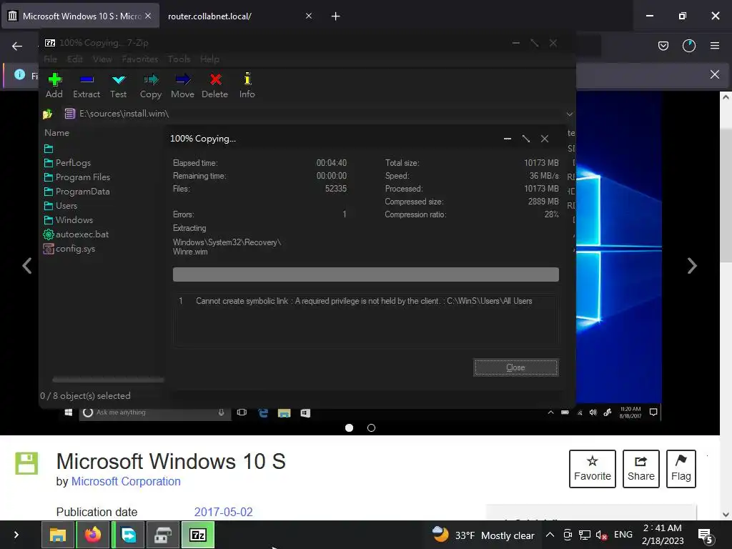Click the Copy arrow icon in 7-Zip
This screenshot has height=549, width=732.
pos(151,79)
